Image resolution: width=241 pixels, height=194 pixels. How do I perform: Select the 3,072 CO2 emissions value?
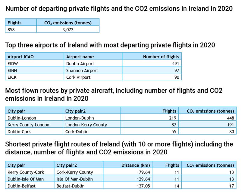[68, 30]
